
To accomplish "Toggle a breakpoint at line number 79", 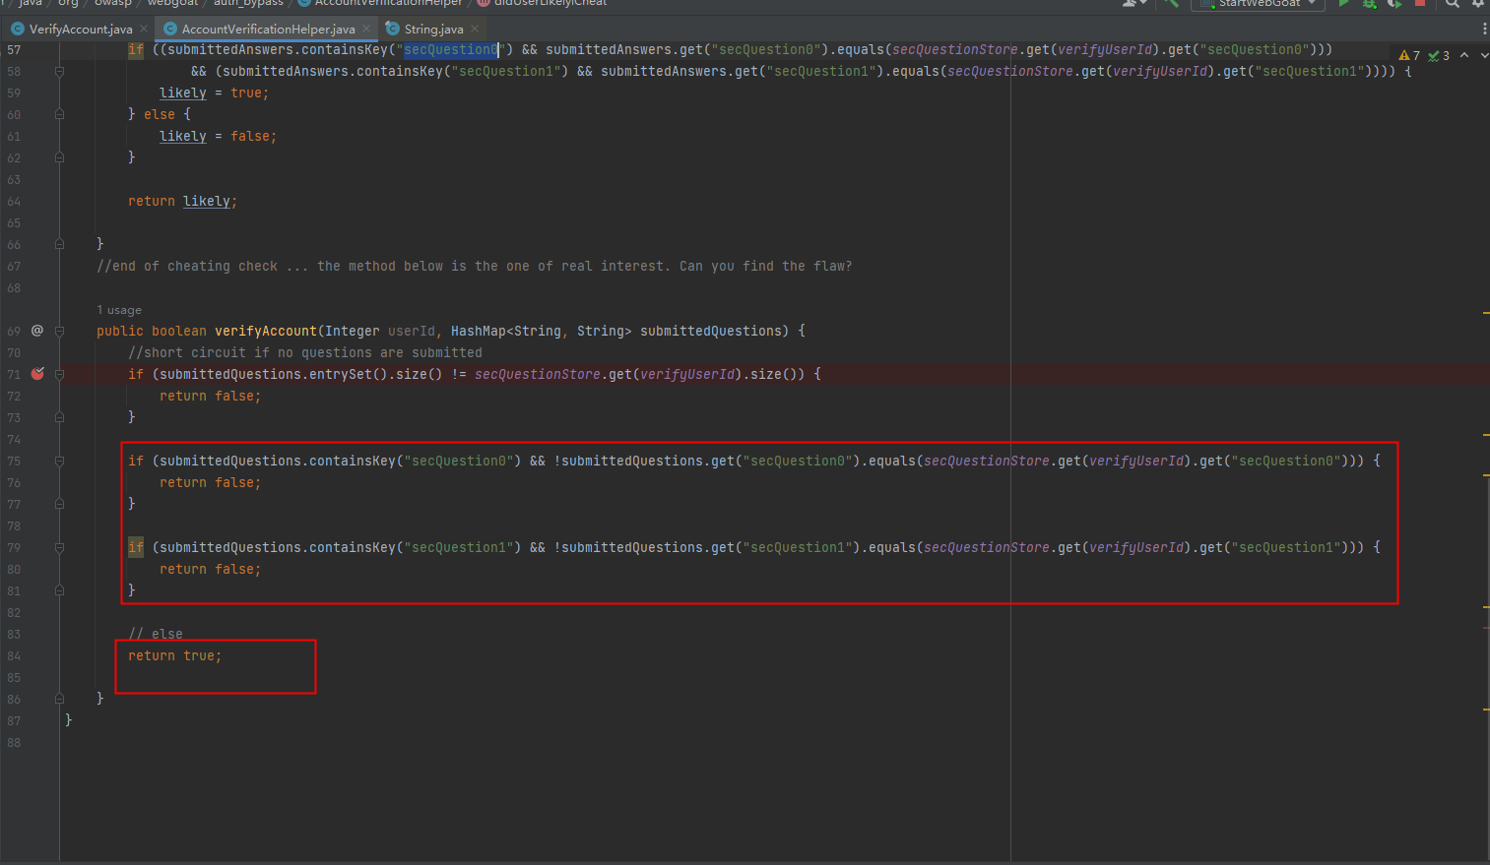I will point(14,547).
